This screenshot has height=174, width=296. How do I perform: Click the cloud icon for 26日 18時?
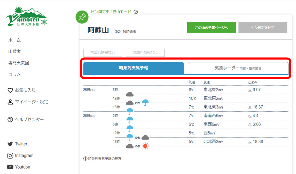click(130, 146)
